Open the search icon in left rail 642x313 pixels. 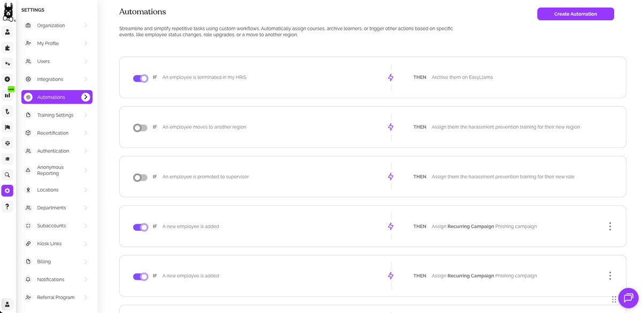pyautogui.click(x=7, y=175)
